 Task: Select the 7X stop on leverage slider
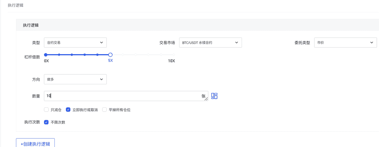coord(135,55)
